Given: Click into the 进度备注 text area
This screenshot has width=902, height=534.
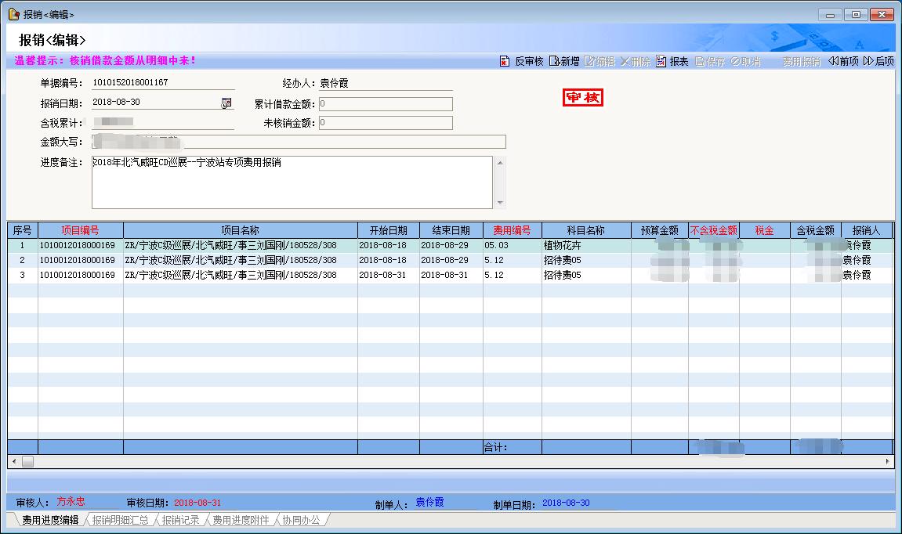Looking at the screenshot, I should tap(292, 182).
